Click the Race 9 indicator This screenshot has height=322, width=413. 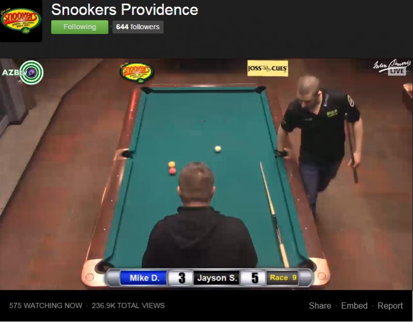(x=283, y=278)
